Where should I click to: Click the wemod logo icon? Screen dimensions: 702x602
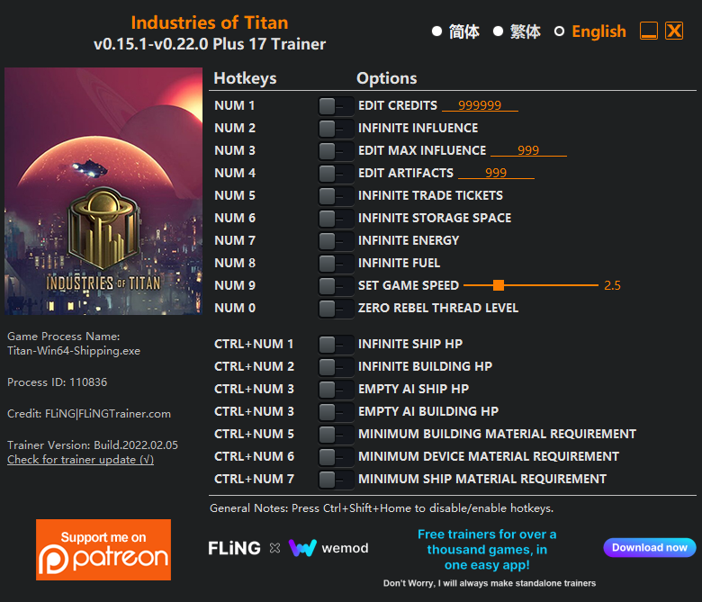302,548
